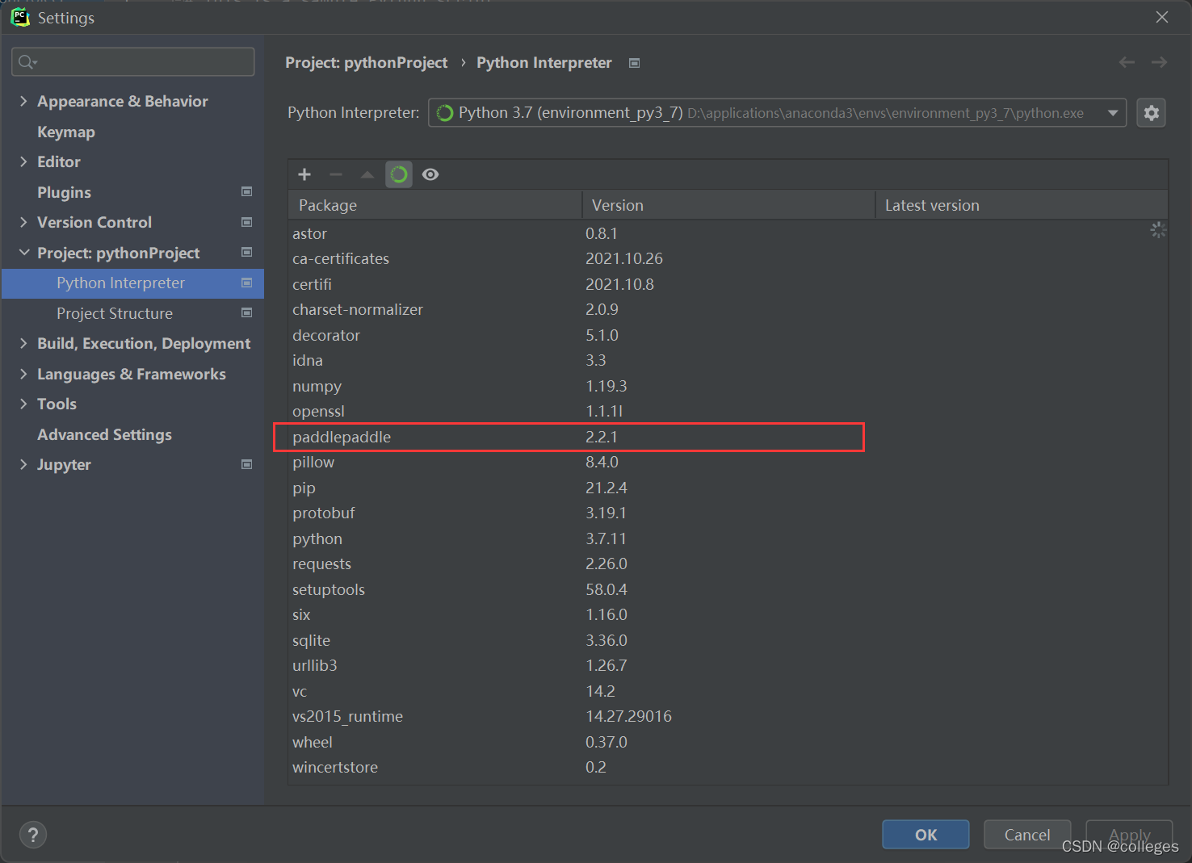This screenshot has height=863, width=1192.
Task: Expand the Version Control section
Action: click(x=23, y=222)
